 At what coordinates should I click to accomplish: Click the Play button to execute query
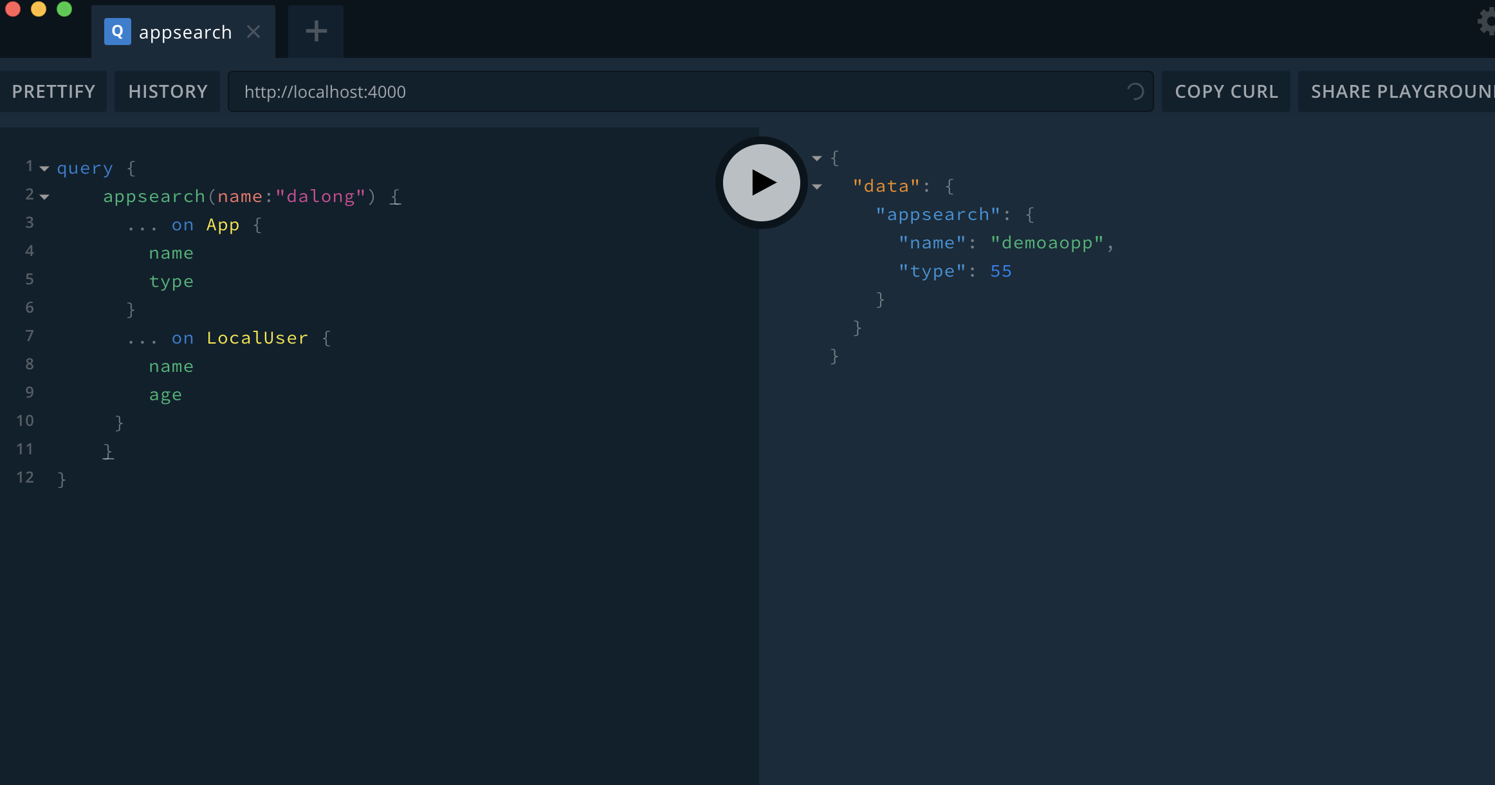click(760, 182)
